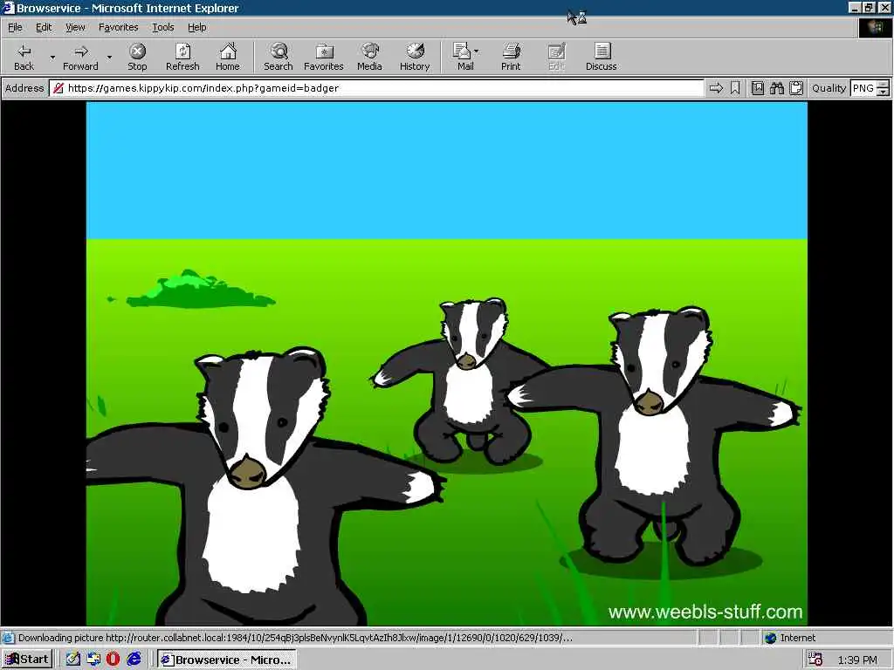The width and height of the screenshot is (894, 670).
Task: Click the Quality PNG value field
Action: pyautogui.click(x=863, y=88)
